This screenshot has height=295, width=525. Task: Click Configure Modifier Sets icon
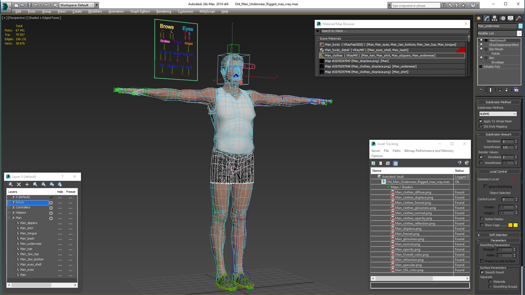point(516,90)
